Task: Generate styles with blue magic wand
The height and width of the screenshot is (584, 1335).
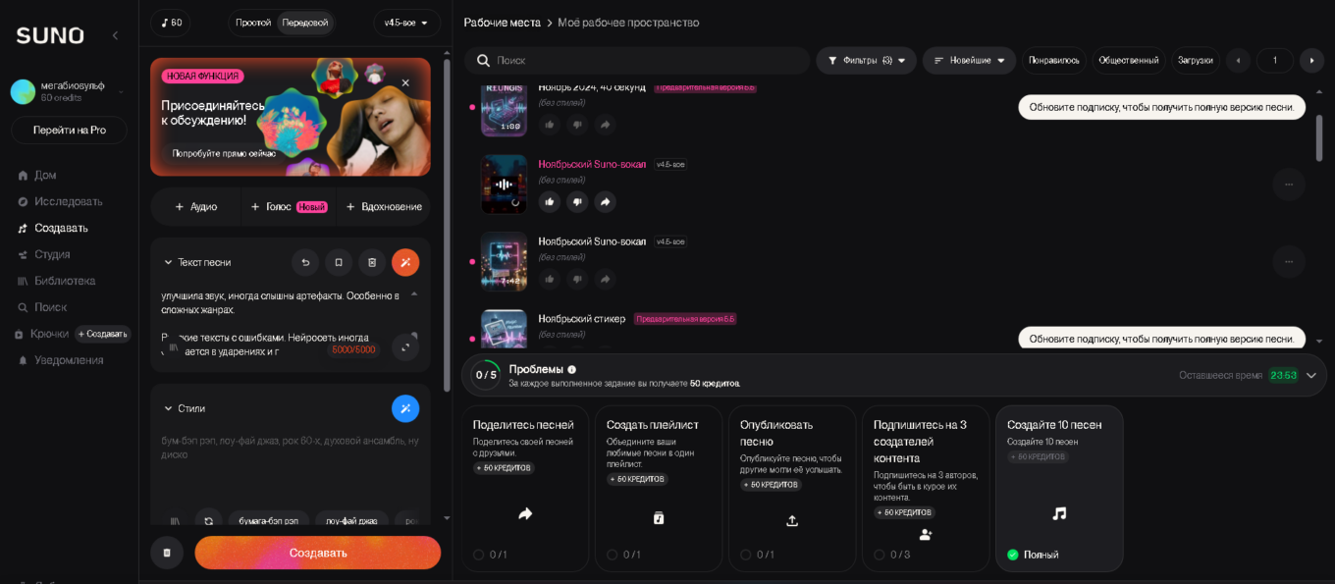Action: click(x=405, y=408)
